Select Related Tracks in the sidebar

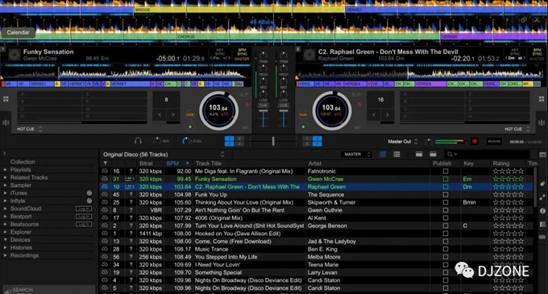(x=29, y=177)
